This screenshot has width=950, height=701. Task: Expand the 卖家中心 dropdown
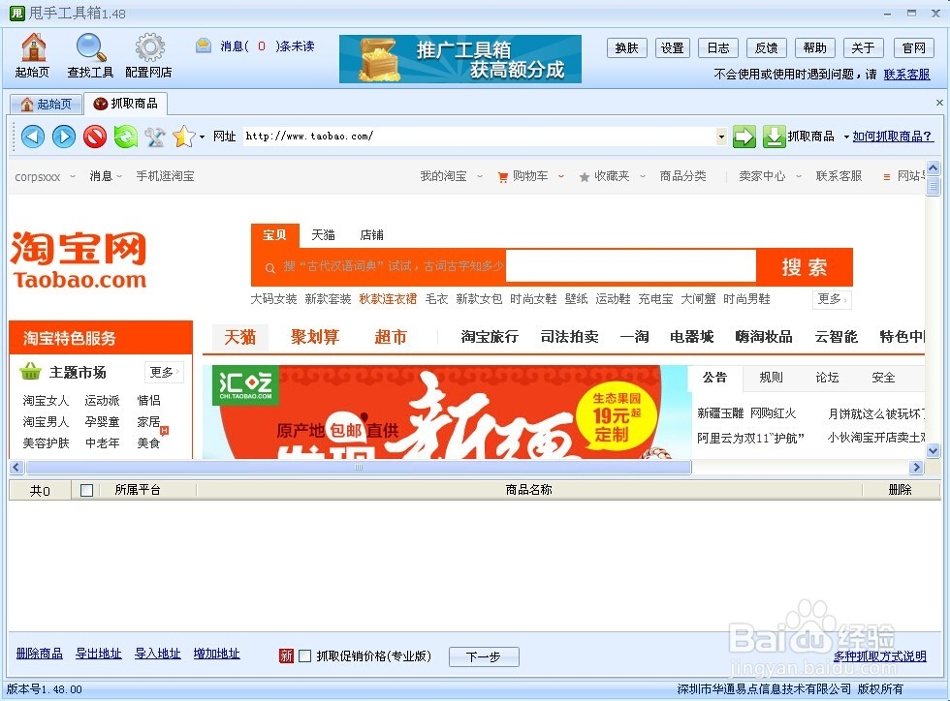click(x=799, y=176)
